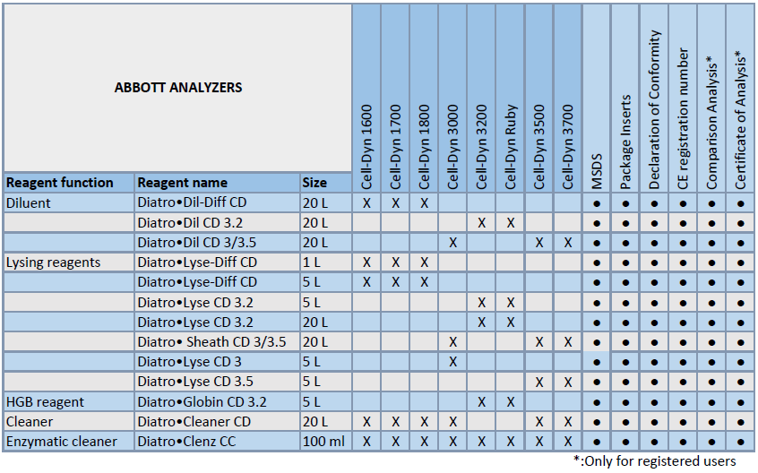The height and width of the screenshot is (473, 758).
Task: Click the CE registration number header
Action: point(683,98)
